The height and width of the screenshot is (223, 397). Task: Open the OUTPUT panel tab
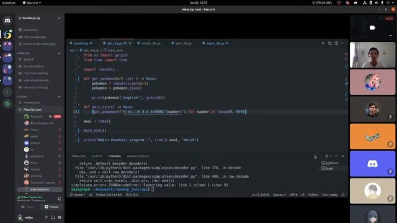coord(97,156)
